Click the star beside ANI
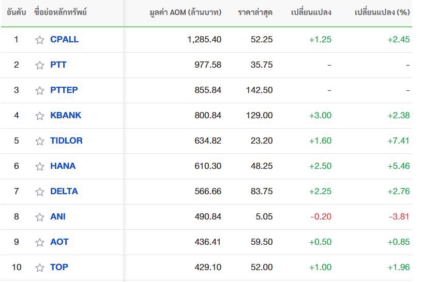 coord(40,217)
